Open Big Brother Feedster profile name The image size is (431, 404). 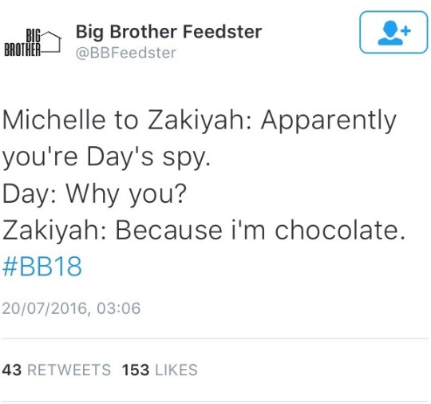click(x=168, y=32)
